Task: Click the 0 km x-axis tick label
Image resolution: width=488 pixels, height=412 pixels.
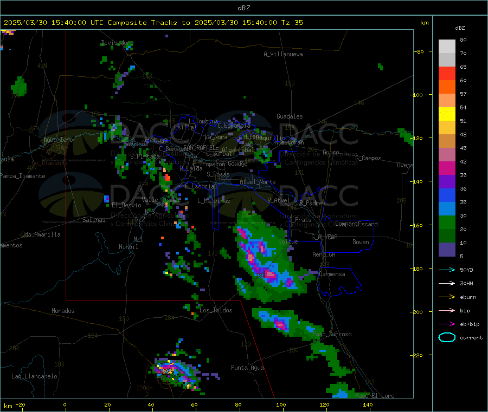Action: (x=65, y=404)
